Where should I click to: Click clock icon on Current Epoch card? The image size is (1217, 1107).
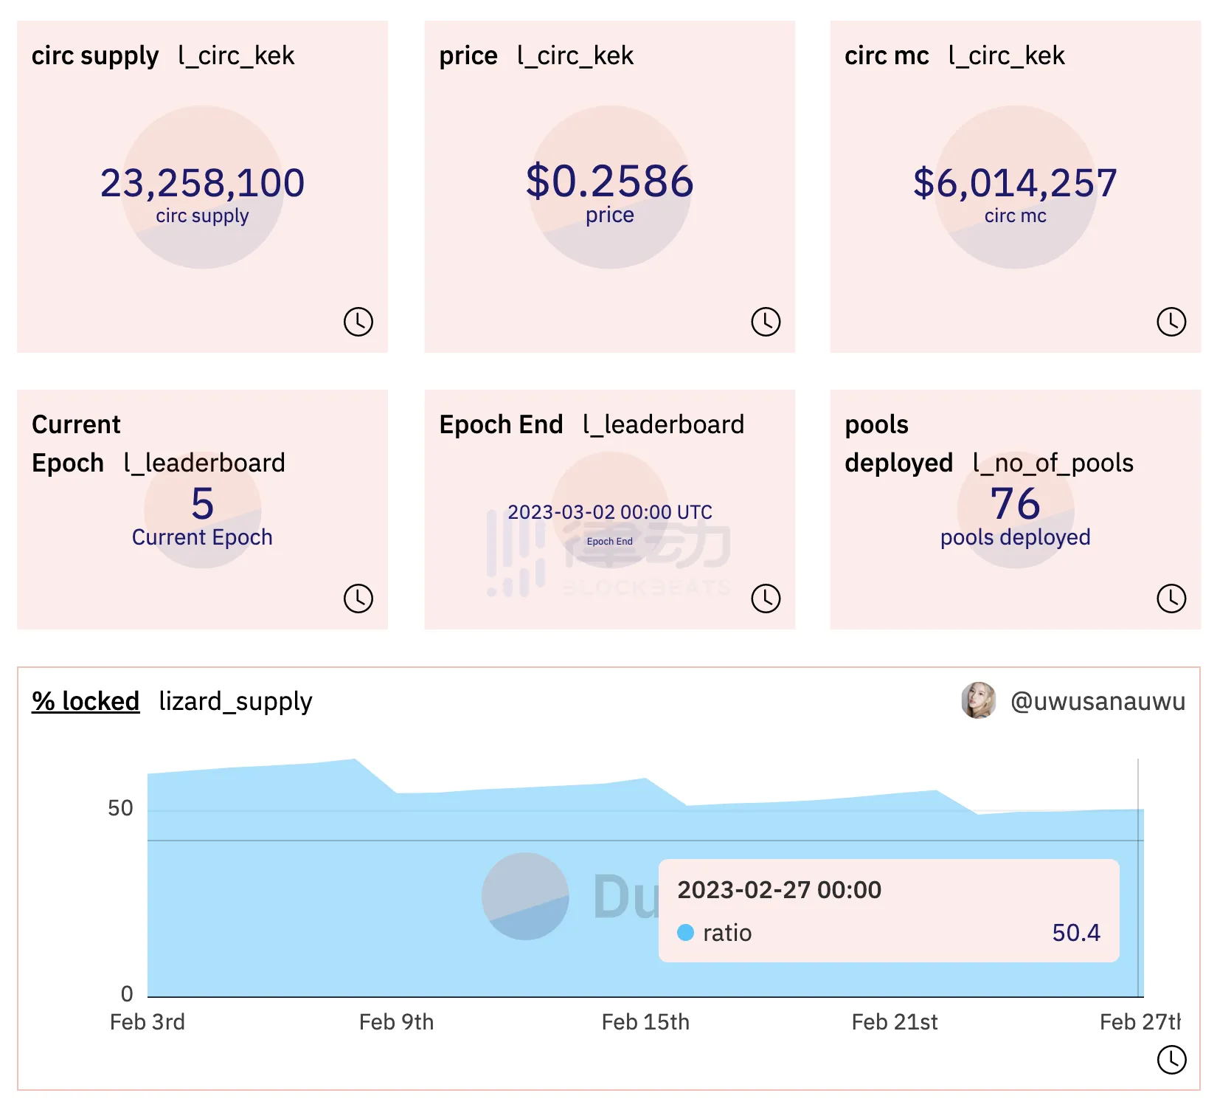358,599
